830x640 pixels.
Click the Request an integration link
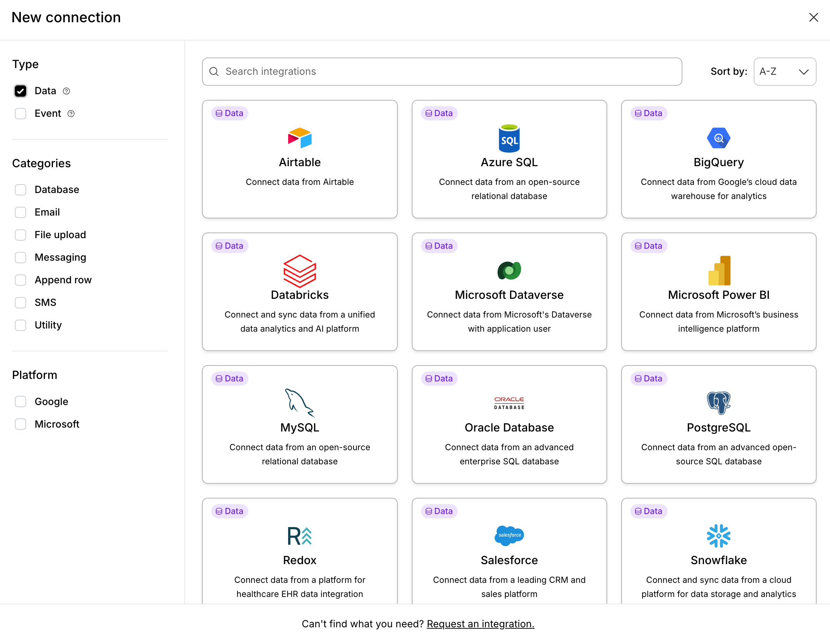pos(480,624)
